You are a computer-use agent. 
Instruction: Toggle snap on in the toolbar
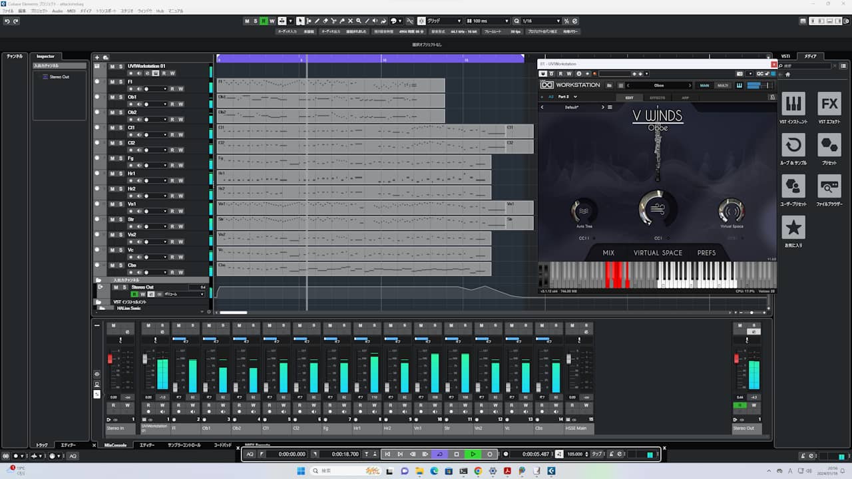point(420,21)
